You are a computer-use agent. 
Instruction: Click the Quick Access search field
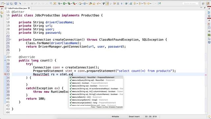coord(190,4)
